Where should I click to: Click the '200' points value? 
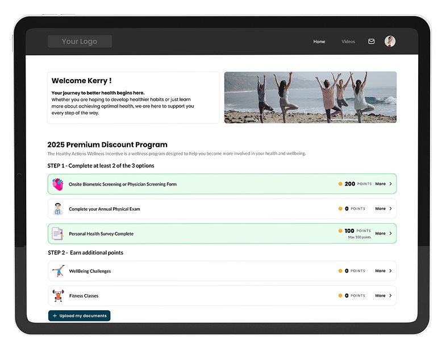coord(350,184)
